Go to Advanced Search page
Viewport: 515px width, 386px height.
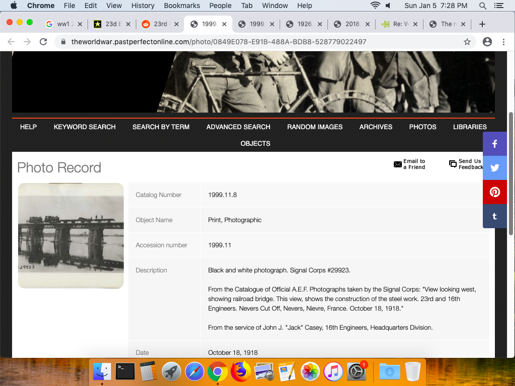click(238, 127)
